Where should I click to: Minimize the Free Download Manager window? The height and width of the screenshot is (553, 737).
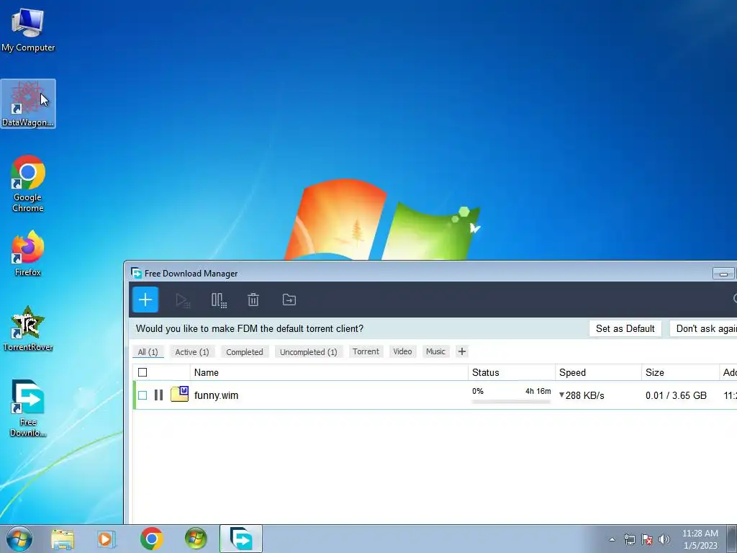coord(723,273)
